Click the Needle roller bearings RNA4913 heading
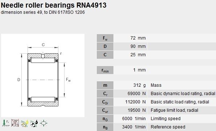Screen dimensions: 216x131 click(54, 5)
